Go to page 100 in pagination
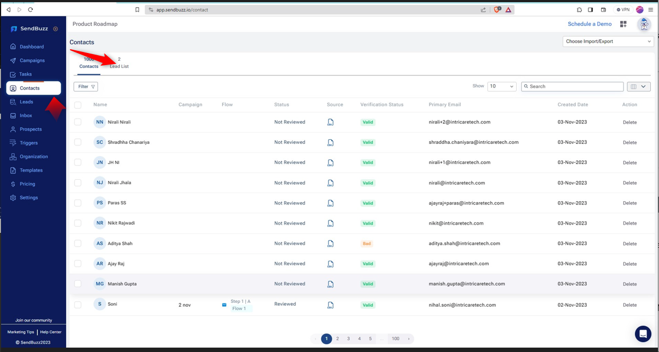This screenshot has width=659, height=352. point(395,339)
